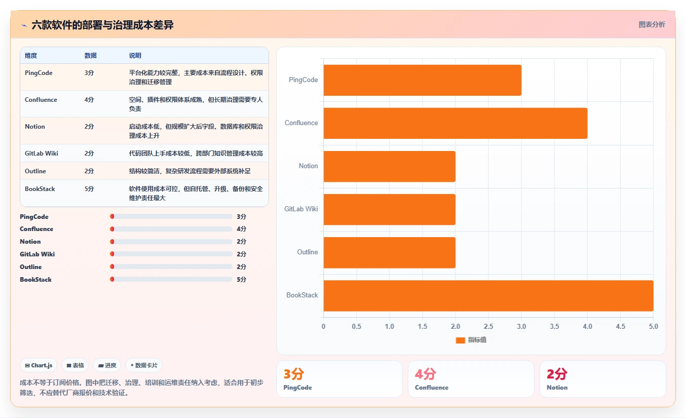686x418 pixels.
Task: Click the description starting 空间、插件和权限体系成熟
Action: point(196,104)
